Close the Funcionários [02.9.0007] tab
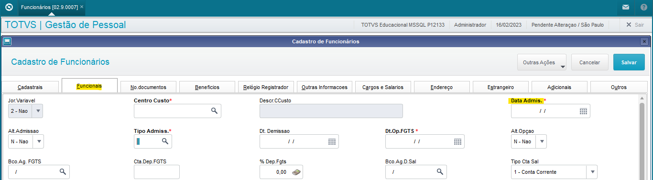Screen dimensions: 653x180 [82, 7]
